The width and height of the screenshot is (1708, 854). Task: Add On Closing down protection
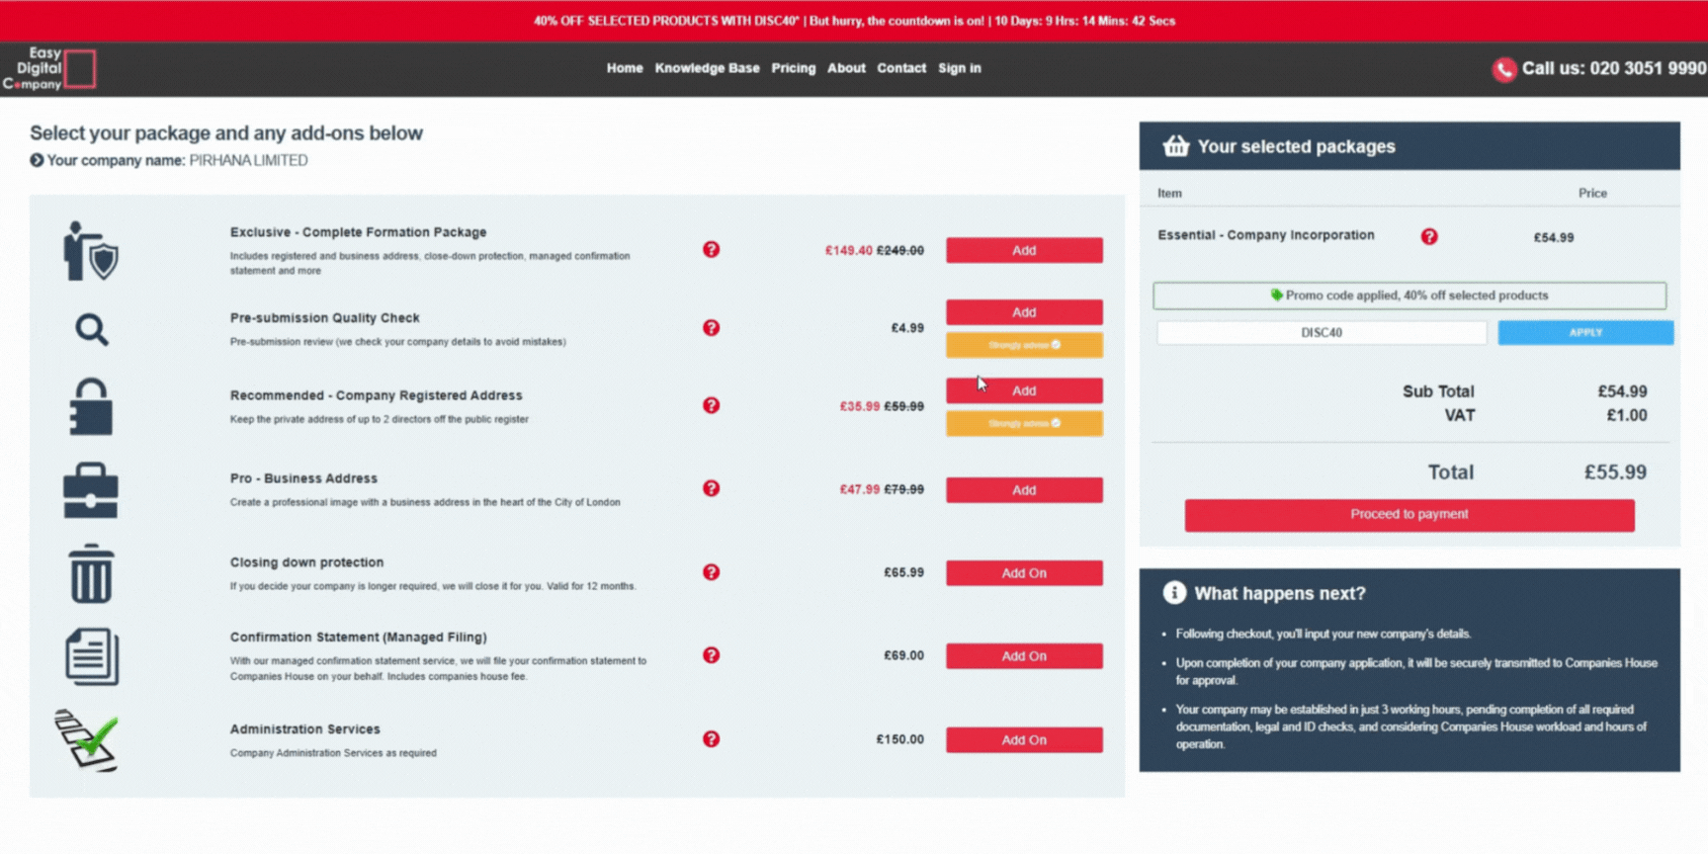point(1023,573)
